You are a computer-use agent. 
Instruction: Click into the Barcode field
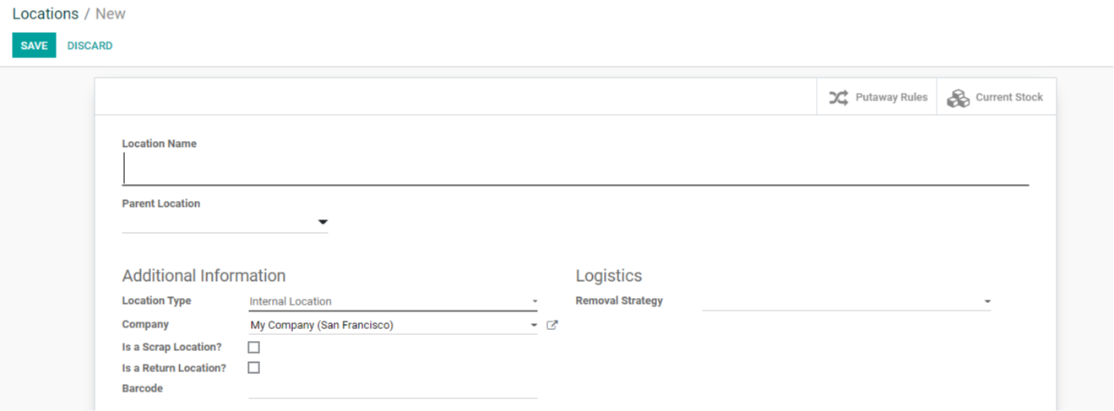[x=393, y=389]
